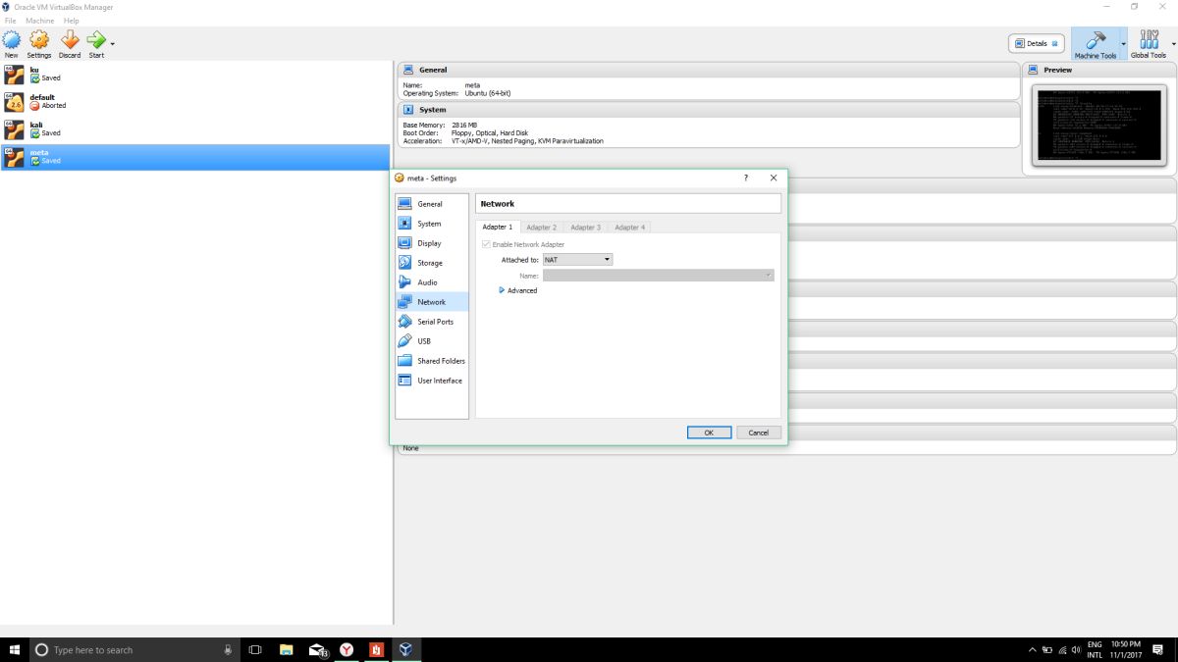Select the ku virtual machine

pos(196,75)
